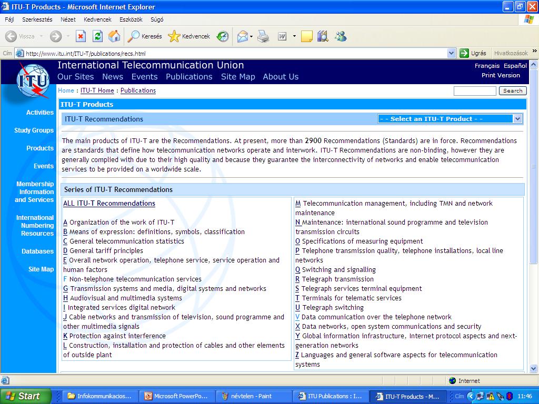Switch to Microsoft PowerPoint taskbar window

(x=177, y=396)
